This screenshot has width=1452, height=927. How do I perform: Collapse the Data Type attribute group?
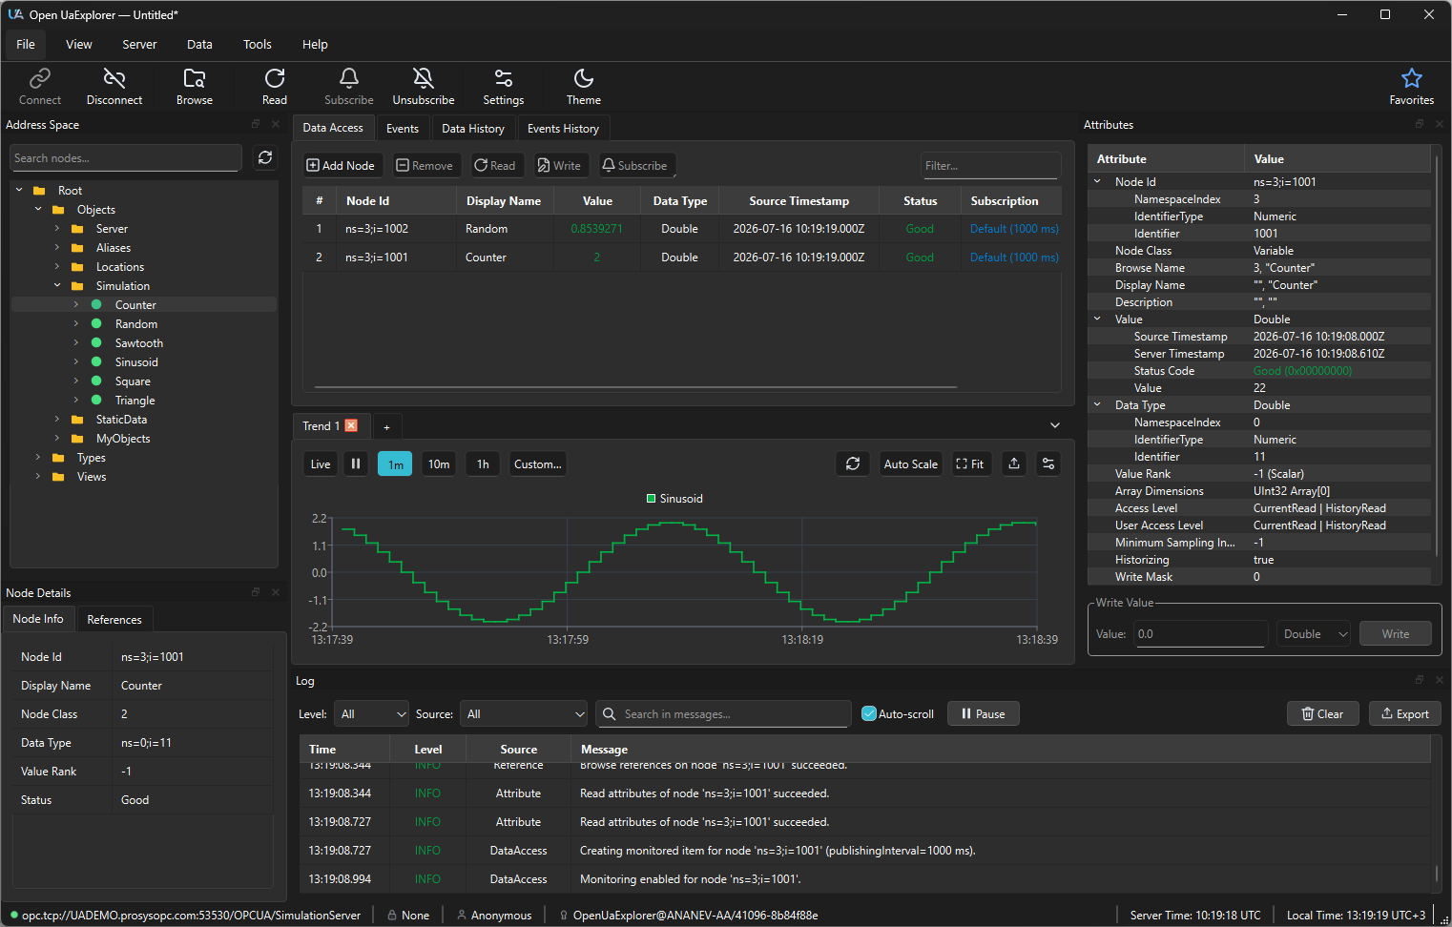[1097, 404]
